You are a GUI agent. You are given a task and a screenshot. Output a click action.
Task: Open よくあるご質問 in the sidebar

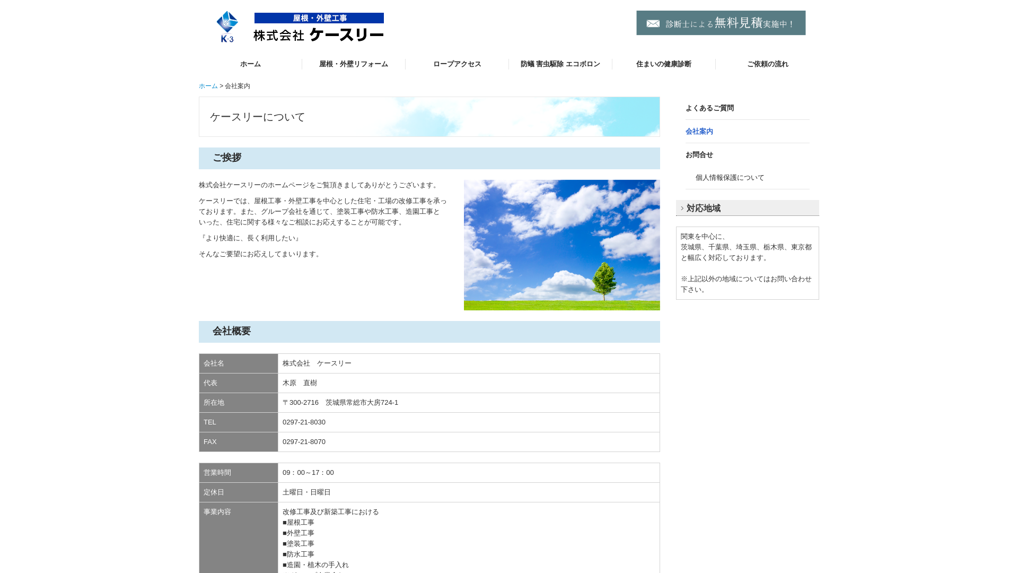point(748,108)
